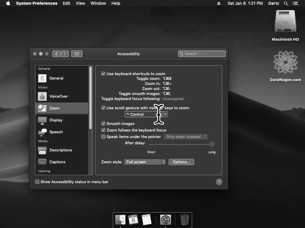The width and height of the screenshot is (305, 228).
Task: Select the VoiceOver icon in sidebar
Action: 42,96
